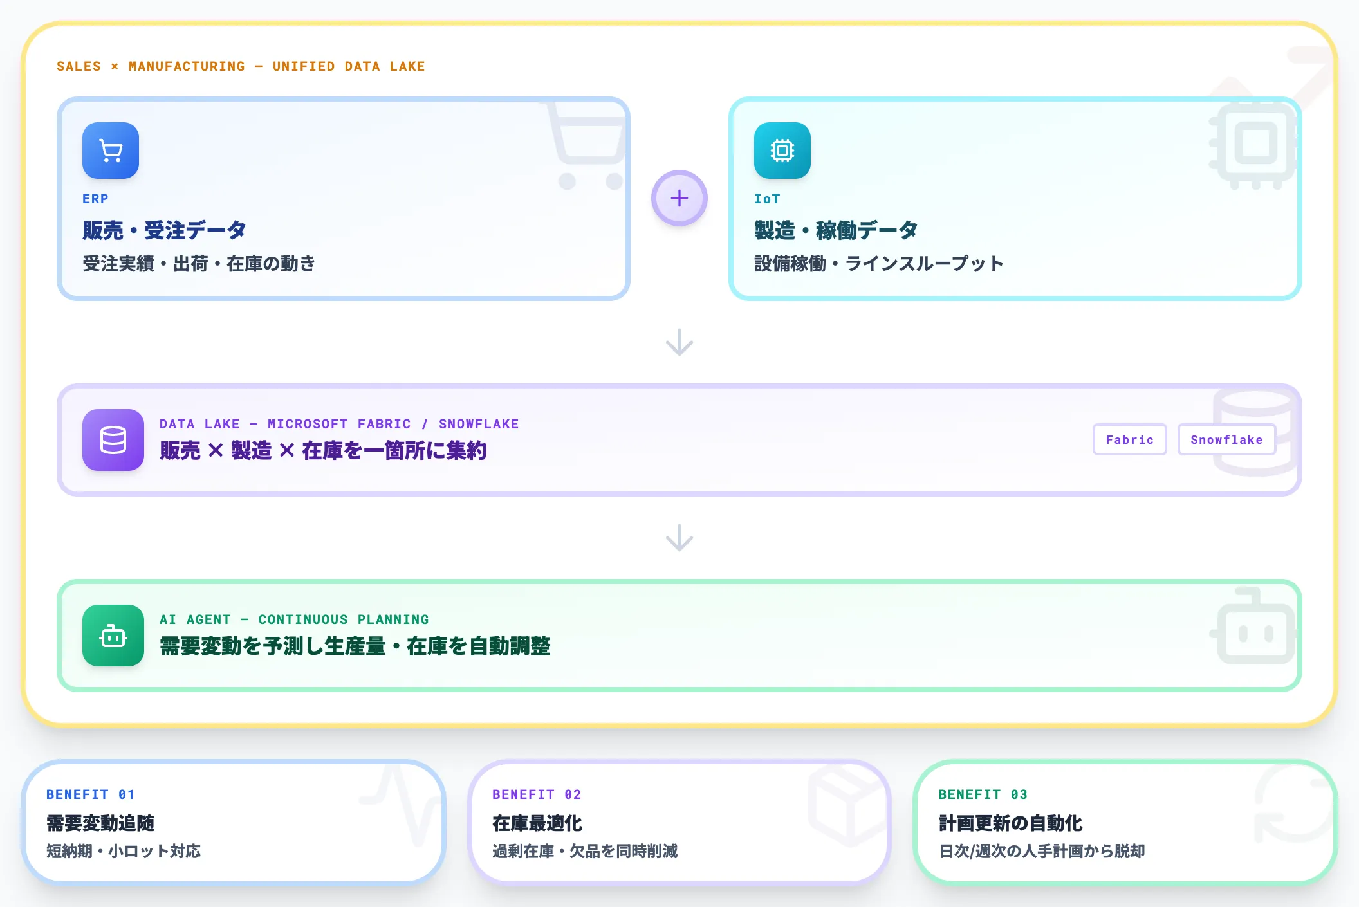Select the Fabric tag
Viewport: 1359px width, 907px height.
(1129, 440)
